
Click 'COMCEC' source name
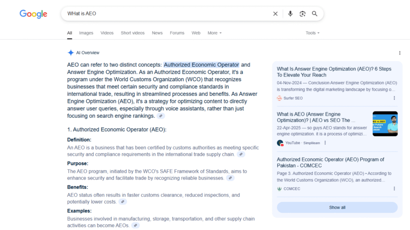coord(292,189)
